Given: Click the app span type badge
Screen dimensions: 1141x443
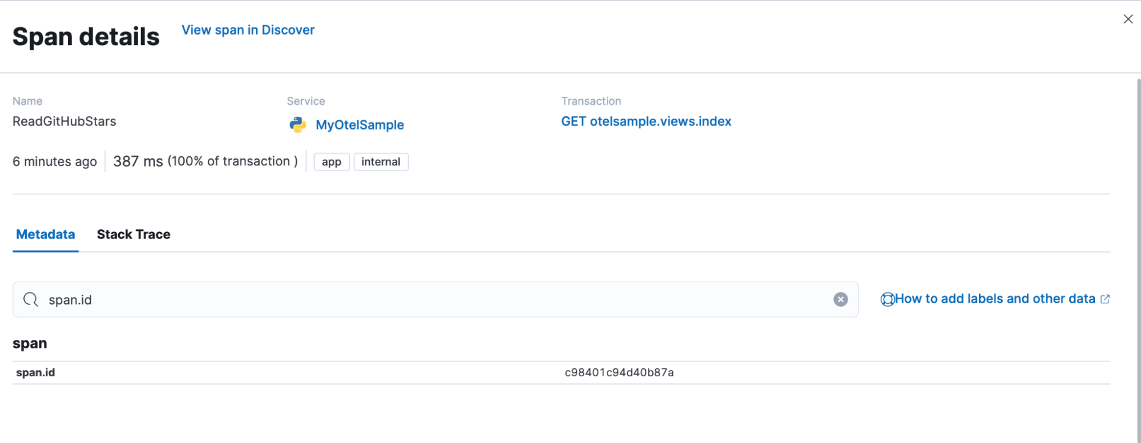Looking at the screenshot, I should [331, 162].
